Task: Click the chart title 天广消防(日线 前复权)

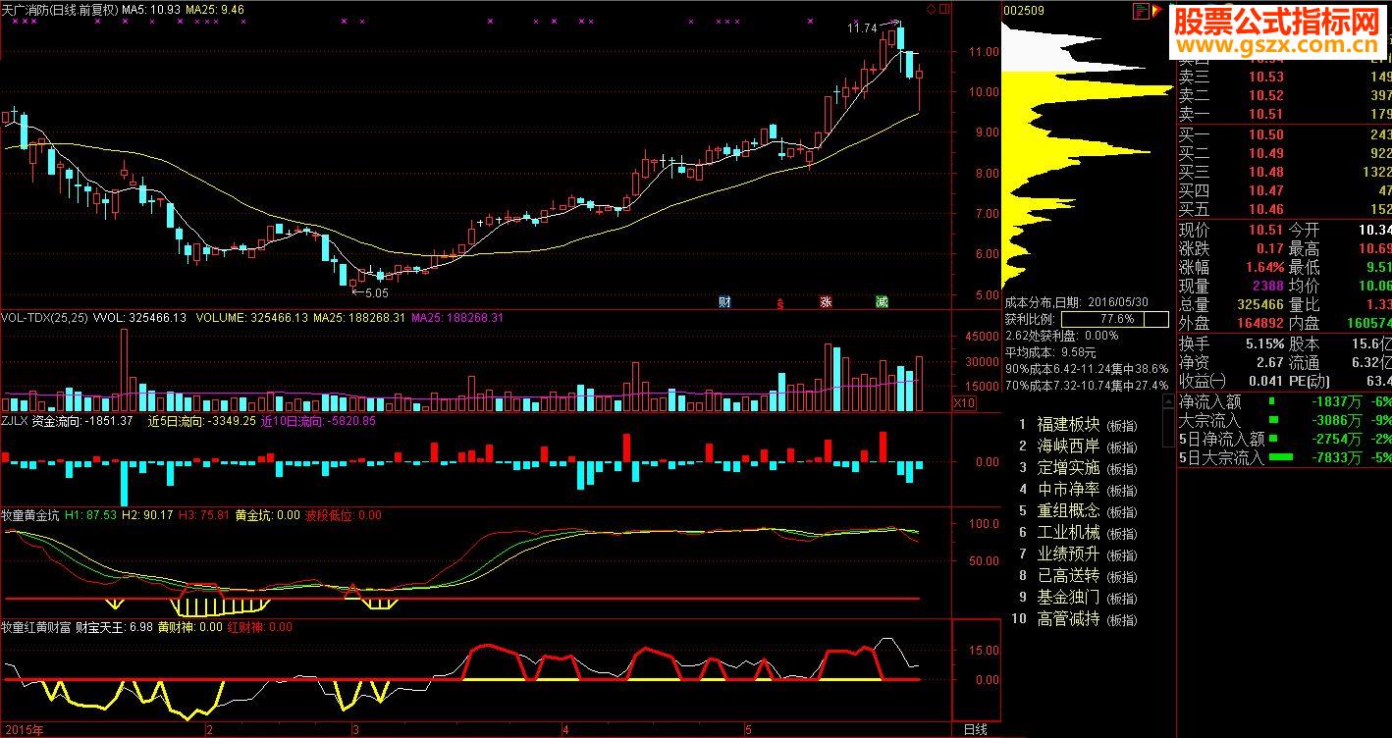Action: [x=59, y=9]
